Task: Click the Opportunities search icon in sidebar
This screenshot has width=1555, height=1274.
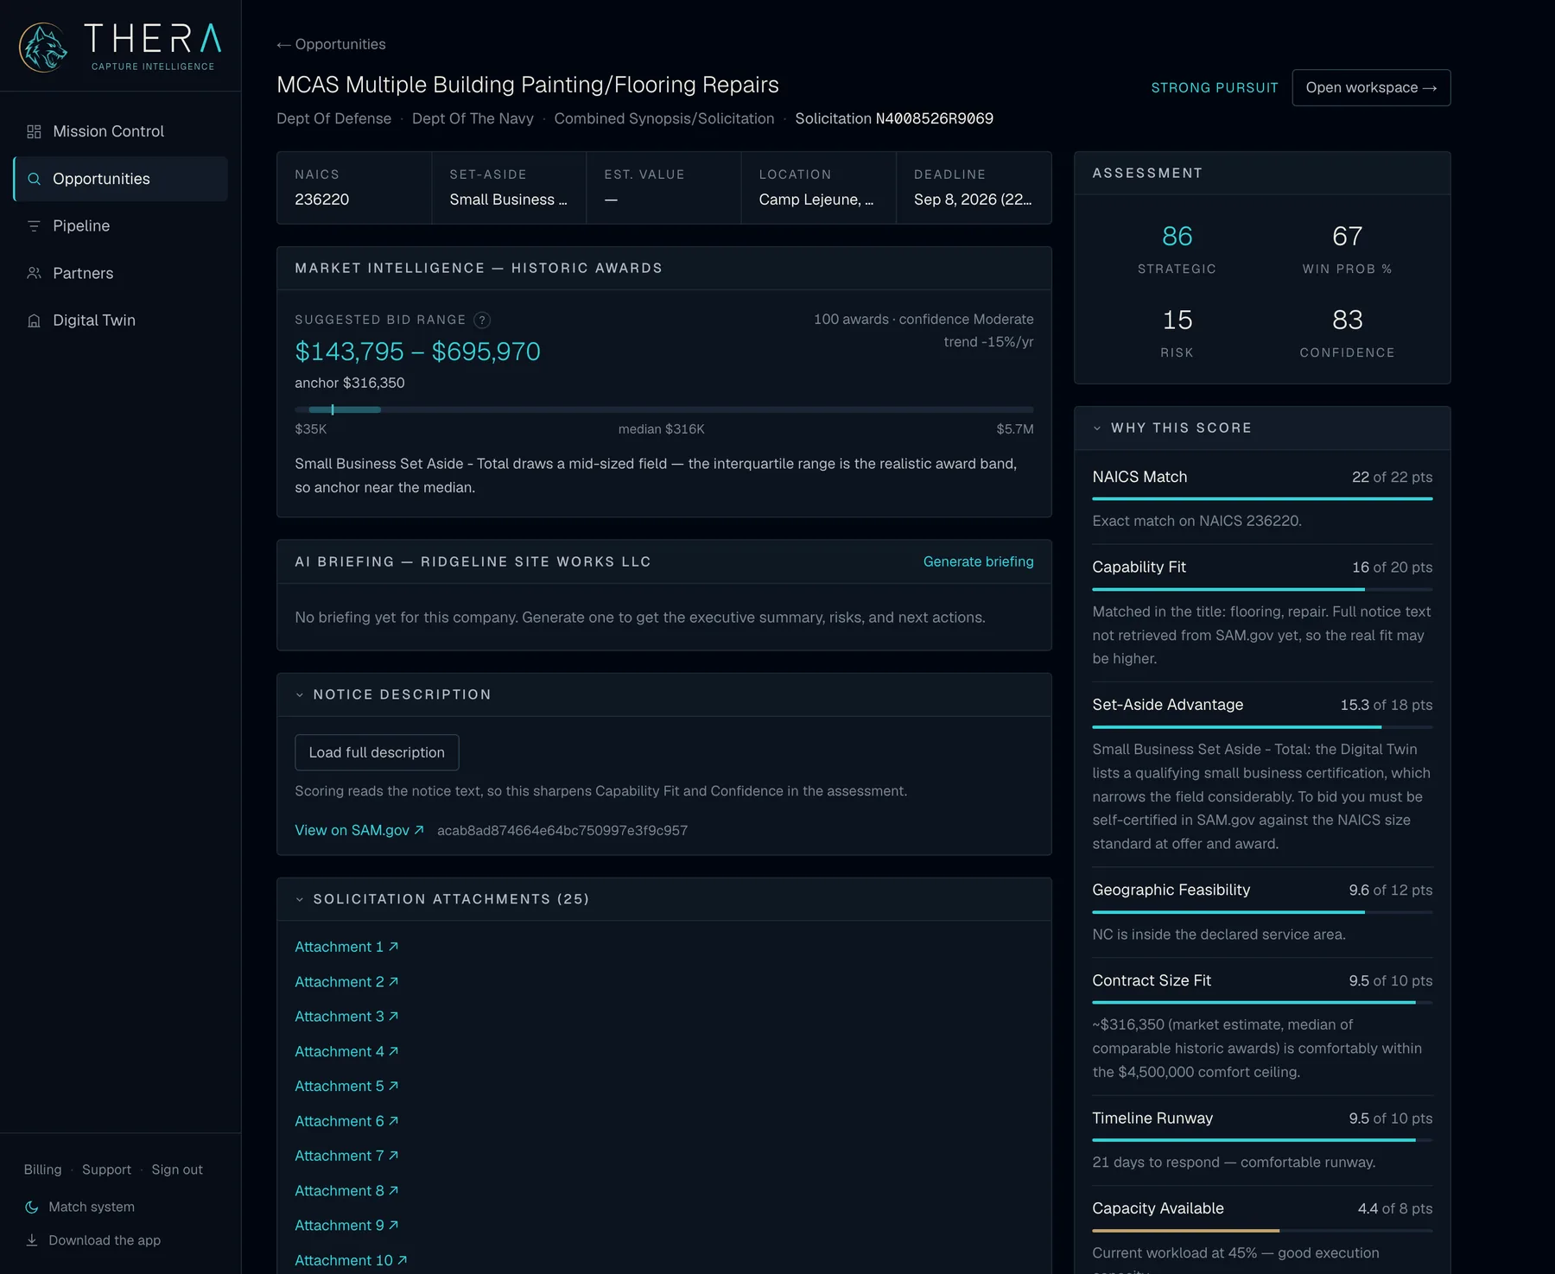Action: [34, 179]
